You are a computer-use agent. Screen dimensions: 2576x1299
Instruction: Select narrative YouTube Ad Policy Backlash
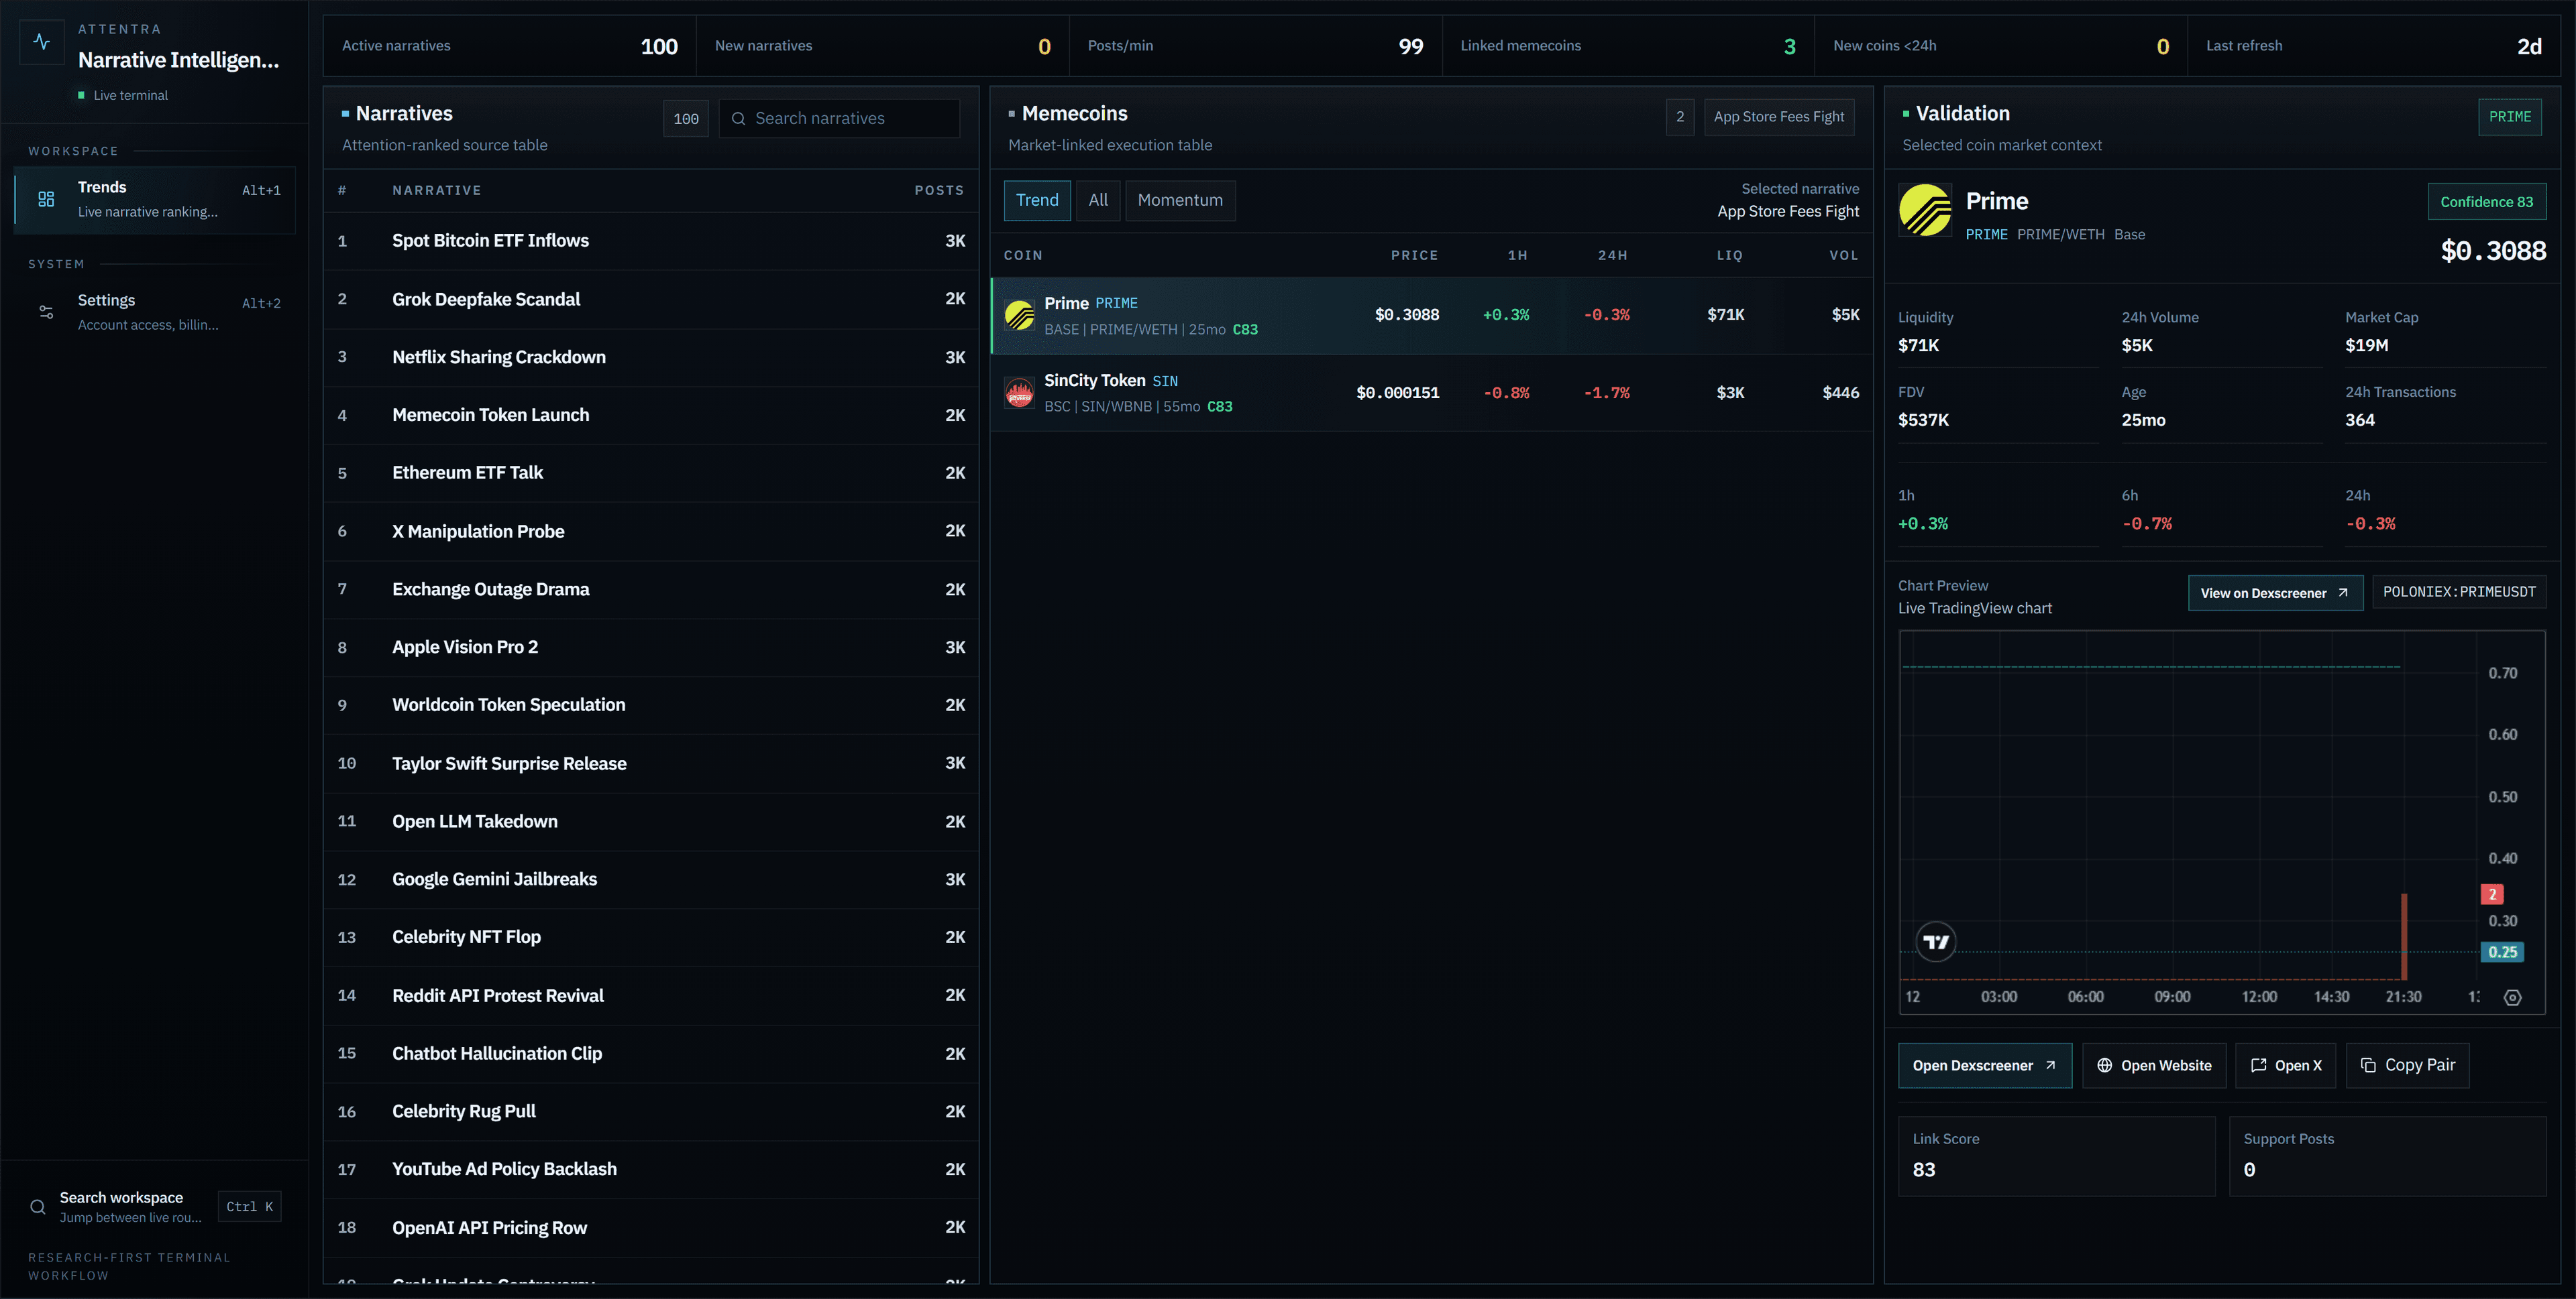click(x=651, y=1169)
